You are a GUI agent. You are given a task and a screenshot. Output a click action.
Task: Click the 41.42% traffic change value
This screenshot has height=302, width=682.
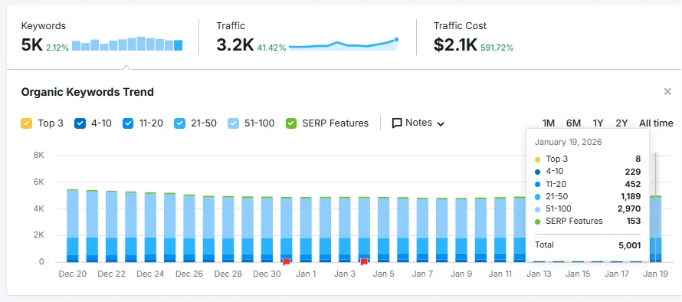pyautogui.click(x=271, y=48)
